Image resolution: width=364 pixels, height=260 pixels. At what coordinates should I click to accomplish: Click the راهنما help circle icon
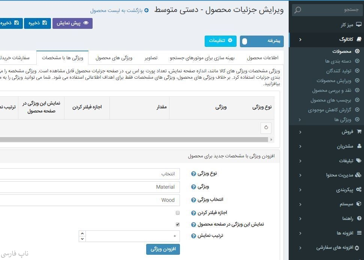tap(359, 218)
